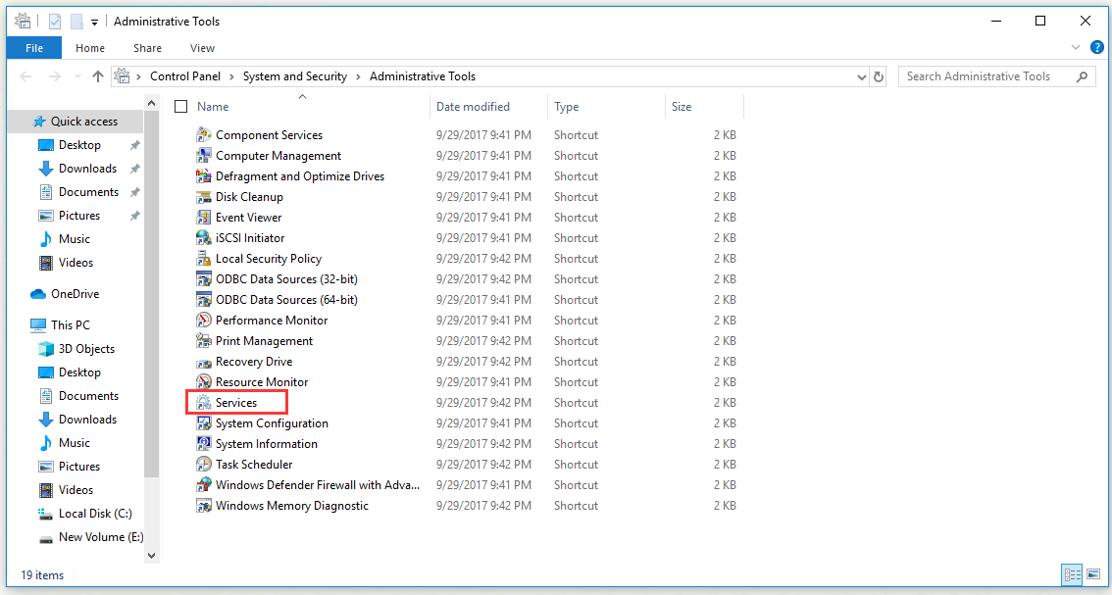Select Windows Memory Diagnostic icon
Image resolution: width=1112 pixels, height=595 pixels.
(204, 505)
